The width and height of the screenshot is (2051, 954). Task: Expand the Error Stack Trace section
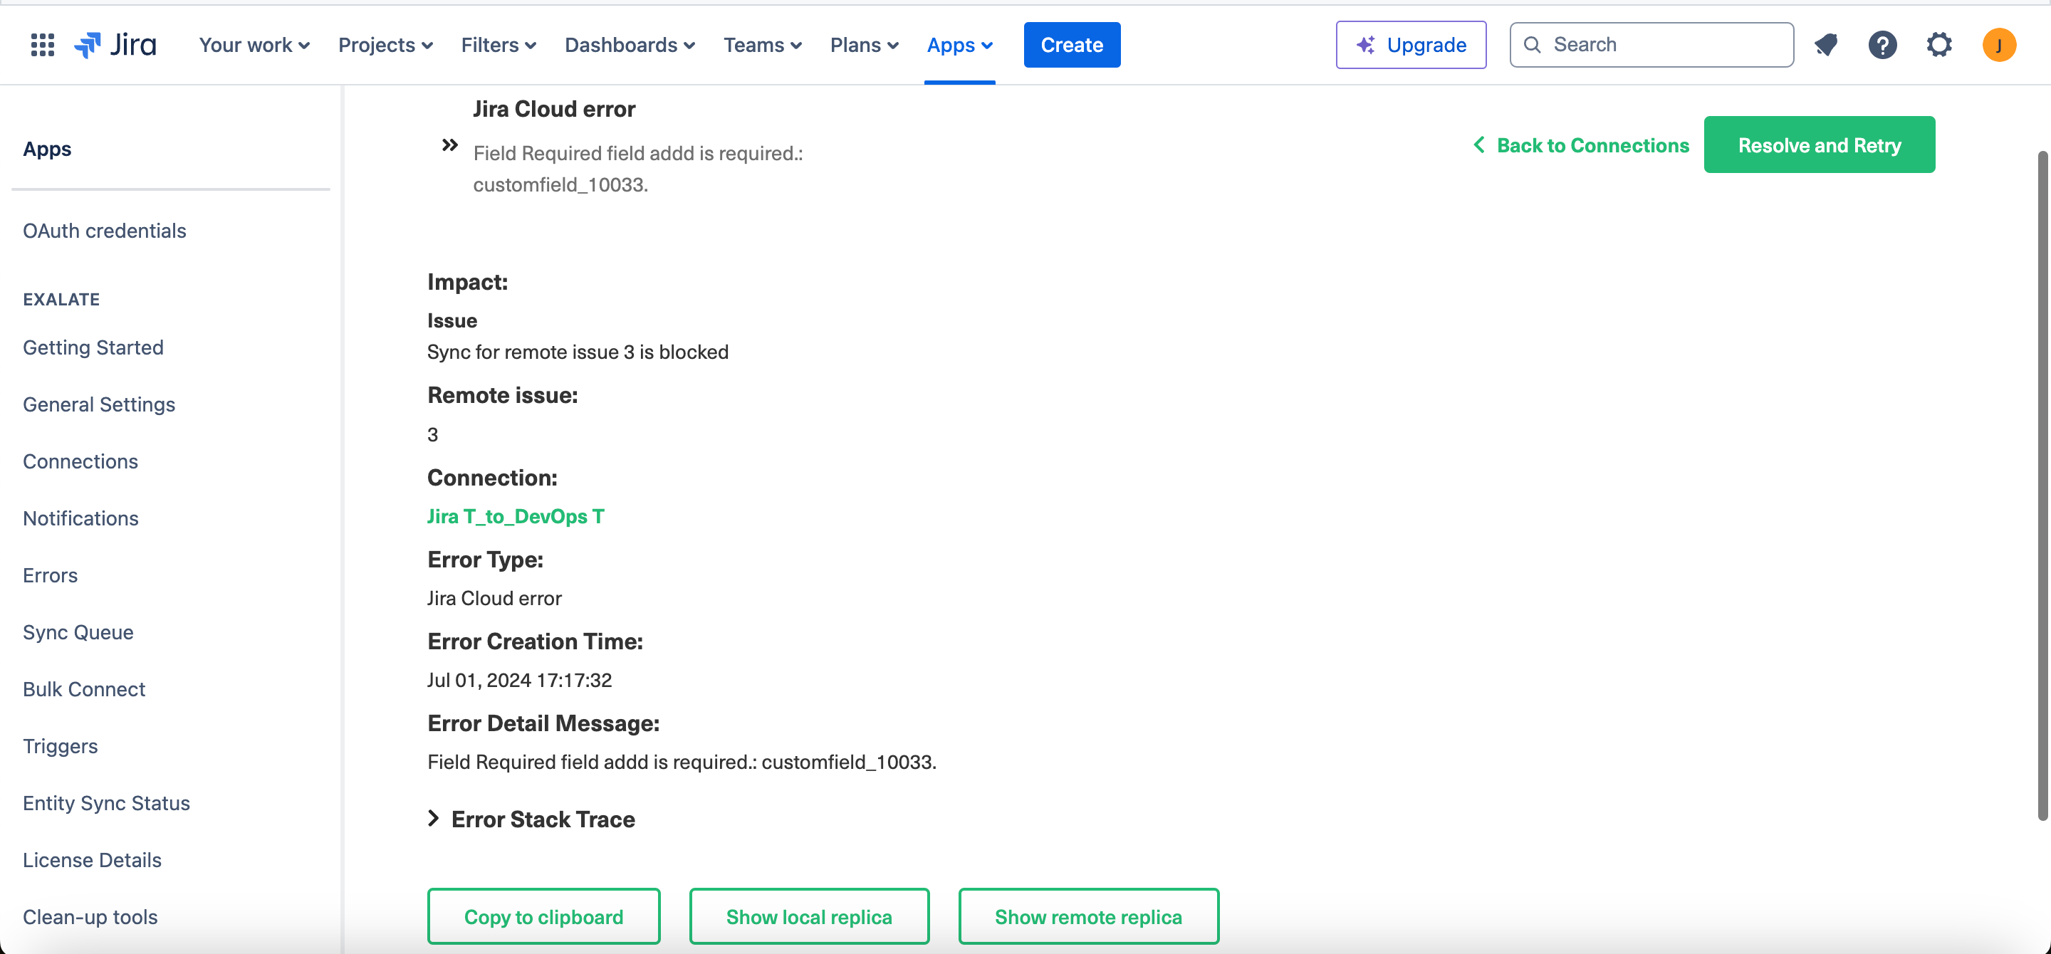click(x=531, y=819)
